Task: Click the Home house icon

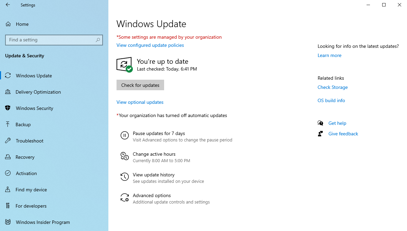Action: click(8, 24)
